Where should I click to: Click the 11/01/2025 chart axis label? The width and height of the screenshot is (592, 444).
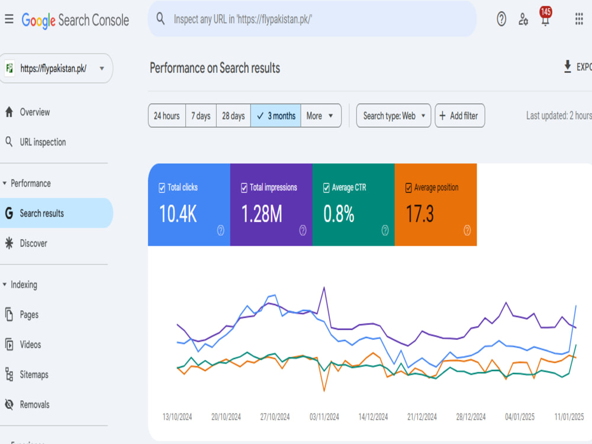[569, 417]
